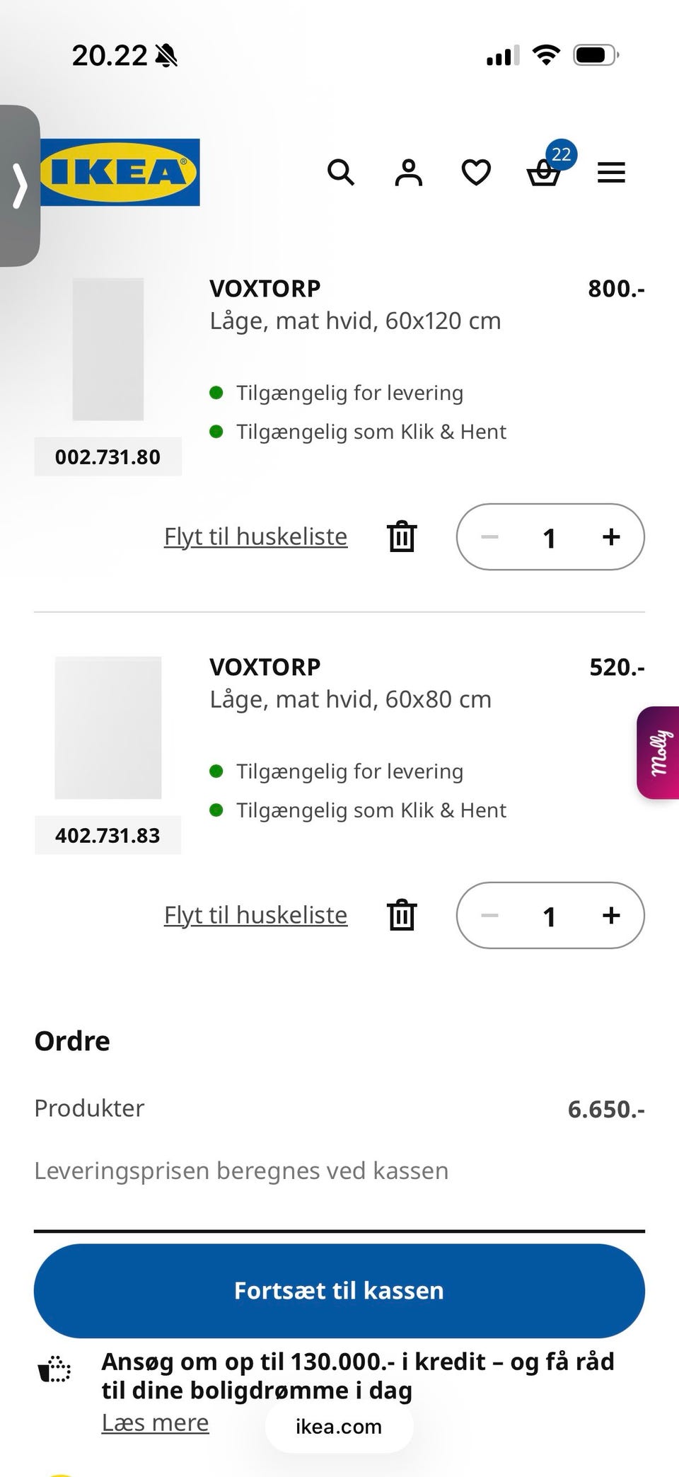Decrease quantity of VOXTORP 60x80 cm
The image size is (679, 1477).
489,915
